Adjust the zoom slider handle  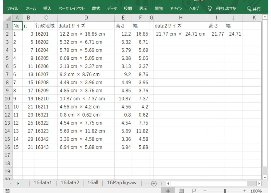225,191
